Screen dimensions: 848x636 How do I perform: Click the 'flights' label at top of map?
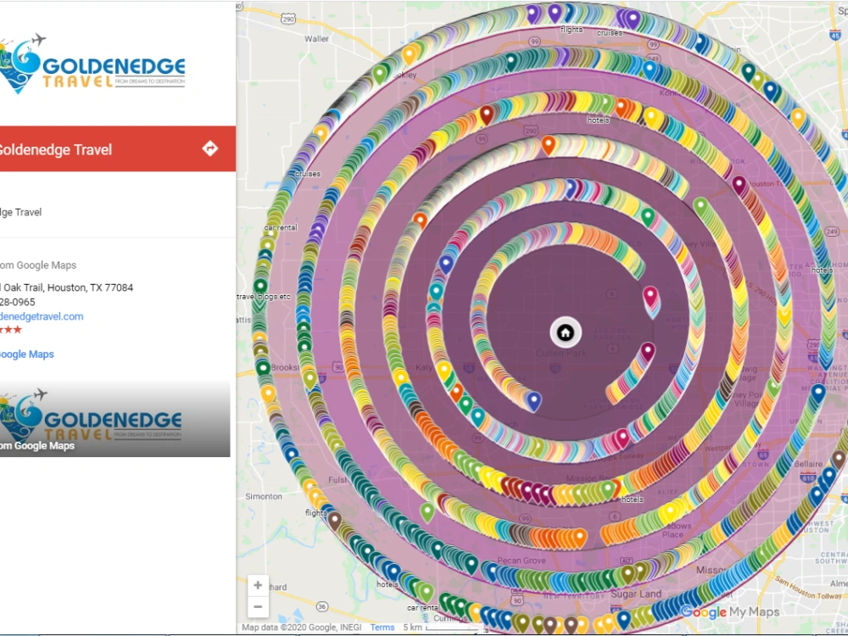pos(572,29)
